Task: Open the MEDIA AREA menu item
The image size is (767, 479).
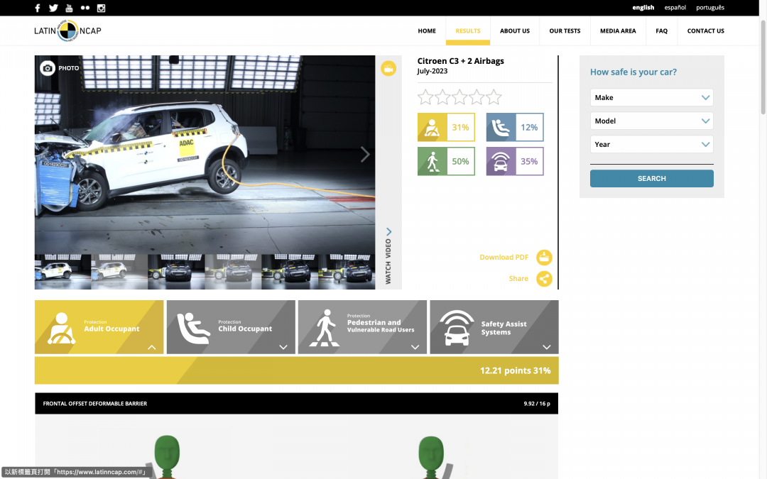Action: 618,31
